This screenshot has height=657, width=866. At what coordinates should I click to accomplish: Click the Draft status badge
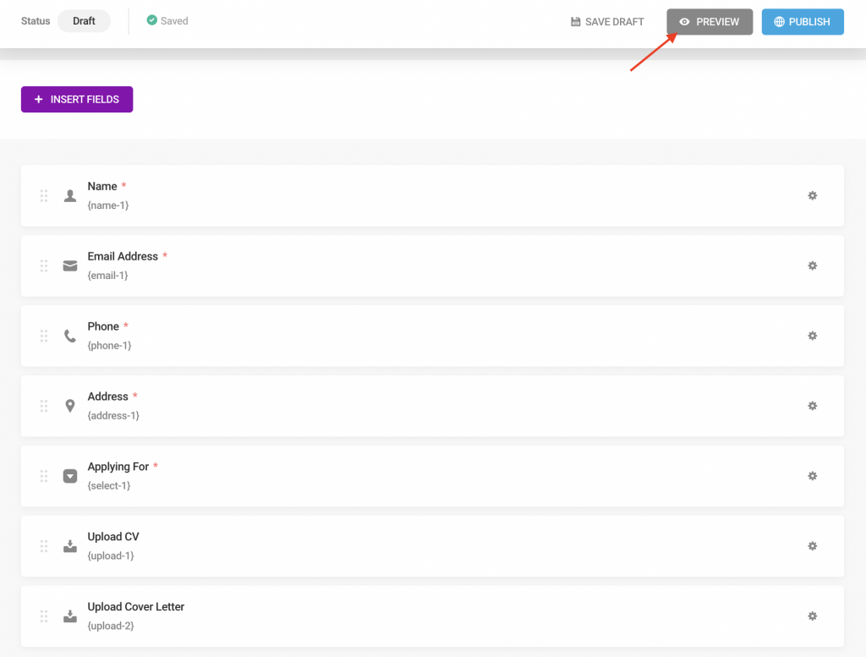coord(84,21)
